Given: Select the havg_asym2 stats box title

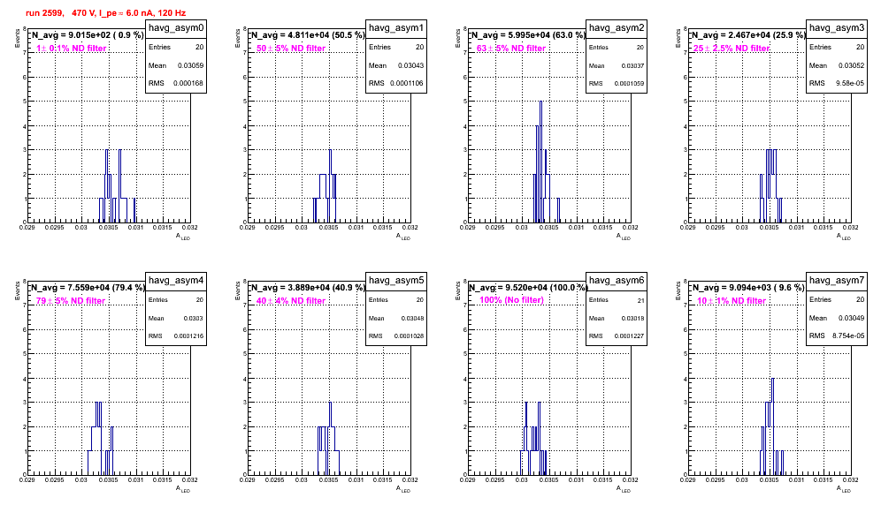Looking at the screenshot, I should [617, 28].
